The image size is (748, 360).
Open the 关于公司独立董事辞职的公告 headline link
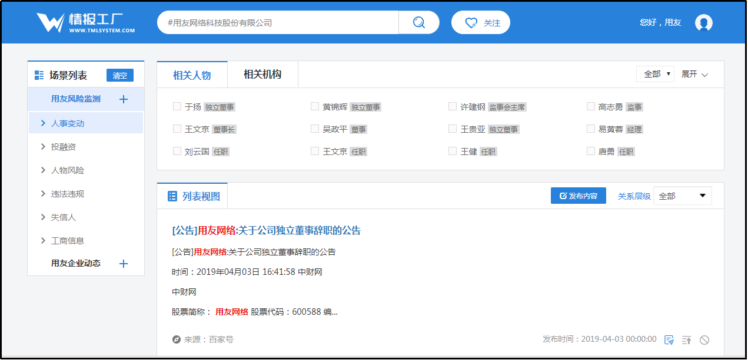266,230
